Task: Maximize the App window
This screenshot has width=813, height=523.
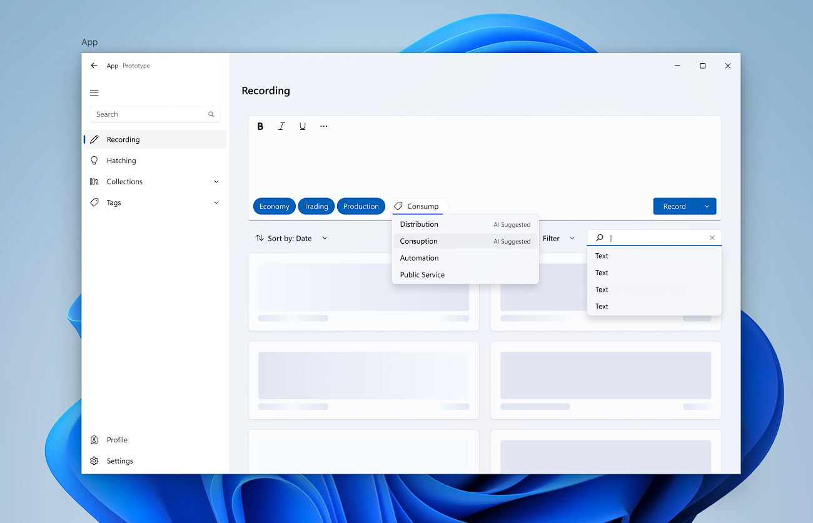Action: [703, 66]
